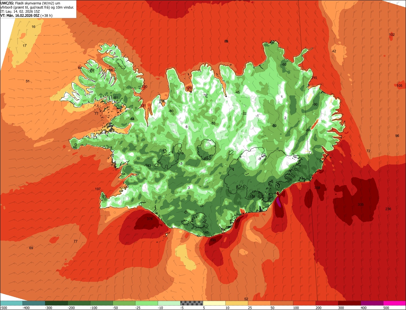Click the darkest green -300 to -200 legend swatch
The height and width of the screenshot is (310, 406).
(56, 303)
